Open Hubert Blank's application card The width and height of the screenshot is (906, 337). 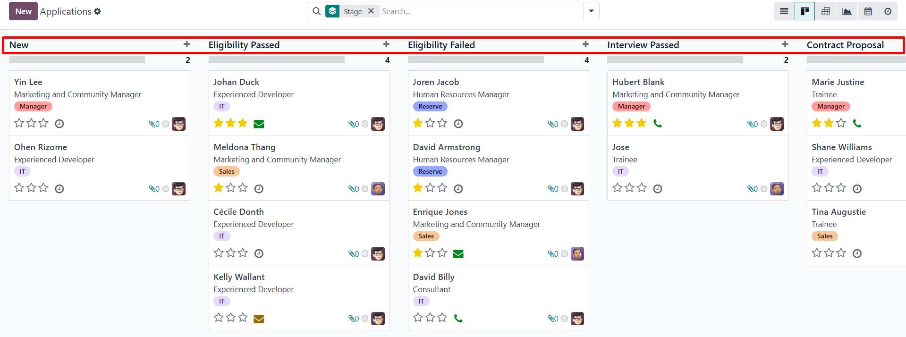697,103
